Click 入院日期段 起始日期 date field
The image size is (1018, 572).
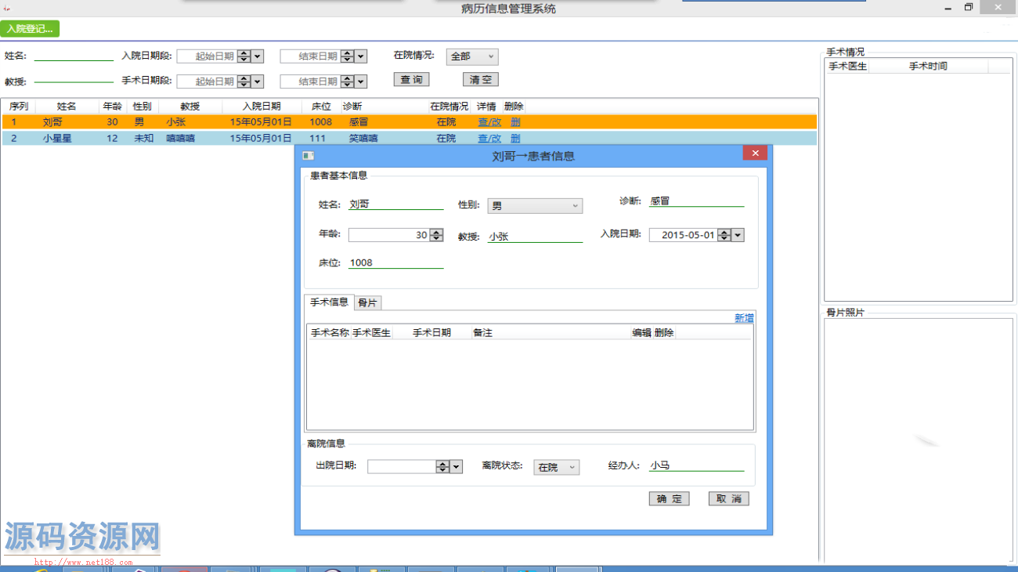[x=207, y=56]
